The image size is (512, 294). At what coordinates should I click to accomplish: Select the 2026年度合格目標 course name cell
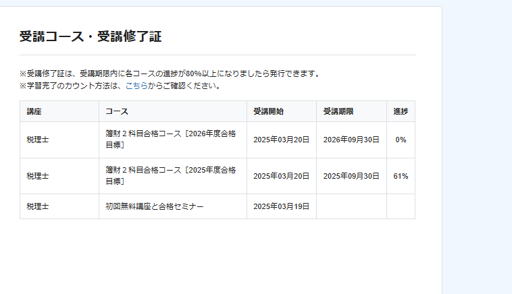pyautogui.click(x=173, y=140)
